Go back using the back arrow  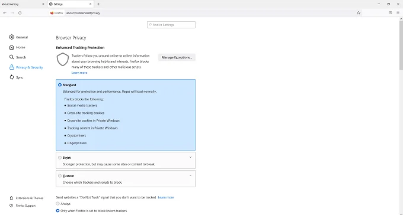(x=5, y=13)
